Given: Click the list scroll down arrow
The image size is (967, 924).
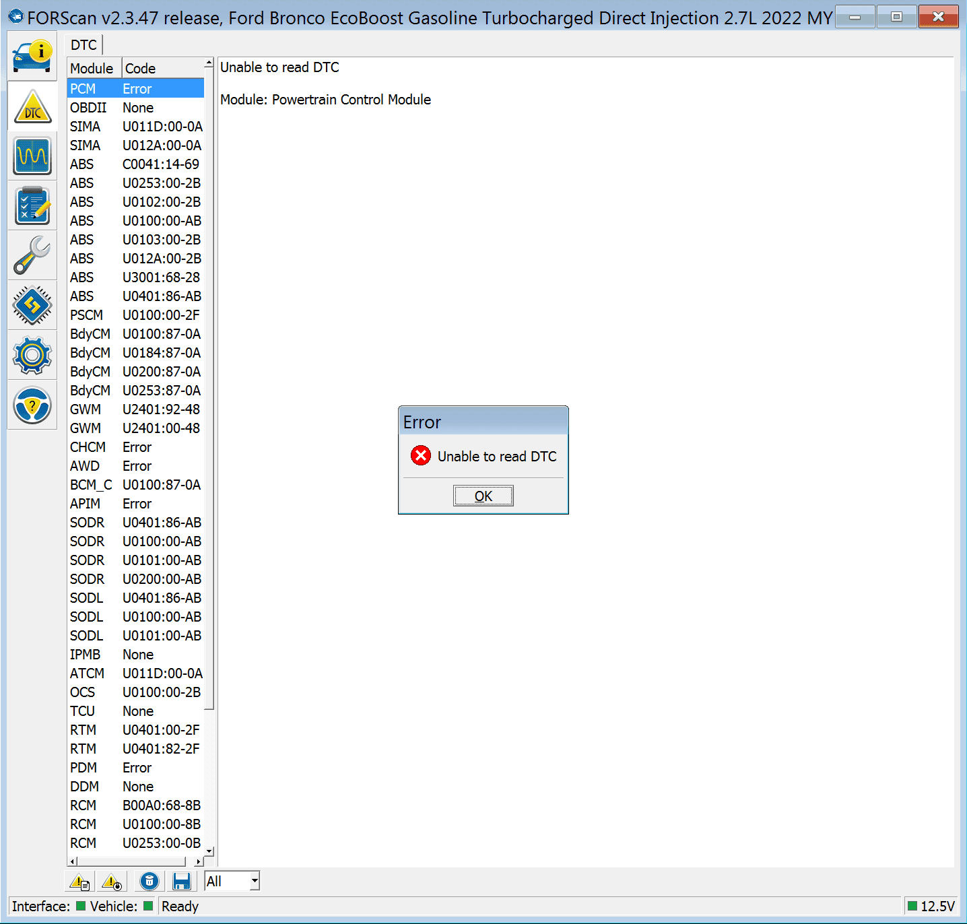Looking at the screenshot, I should click(x=209, y=851).
